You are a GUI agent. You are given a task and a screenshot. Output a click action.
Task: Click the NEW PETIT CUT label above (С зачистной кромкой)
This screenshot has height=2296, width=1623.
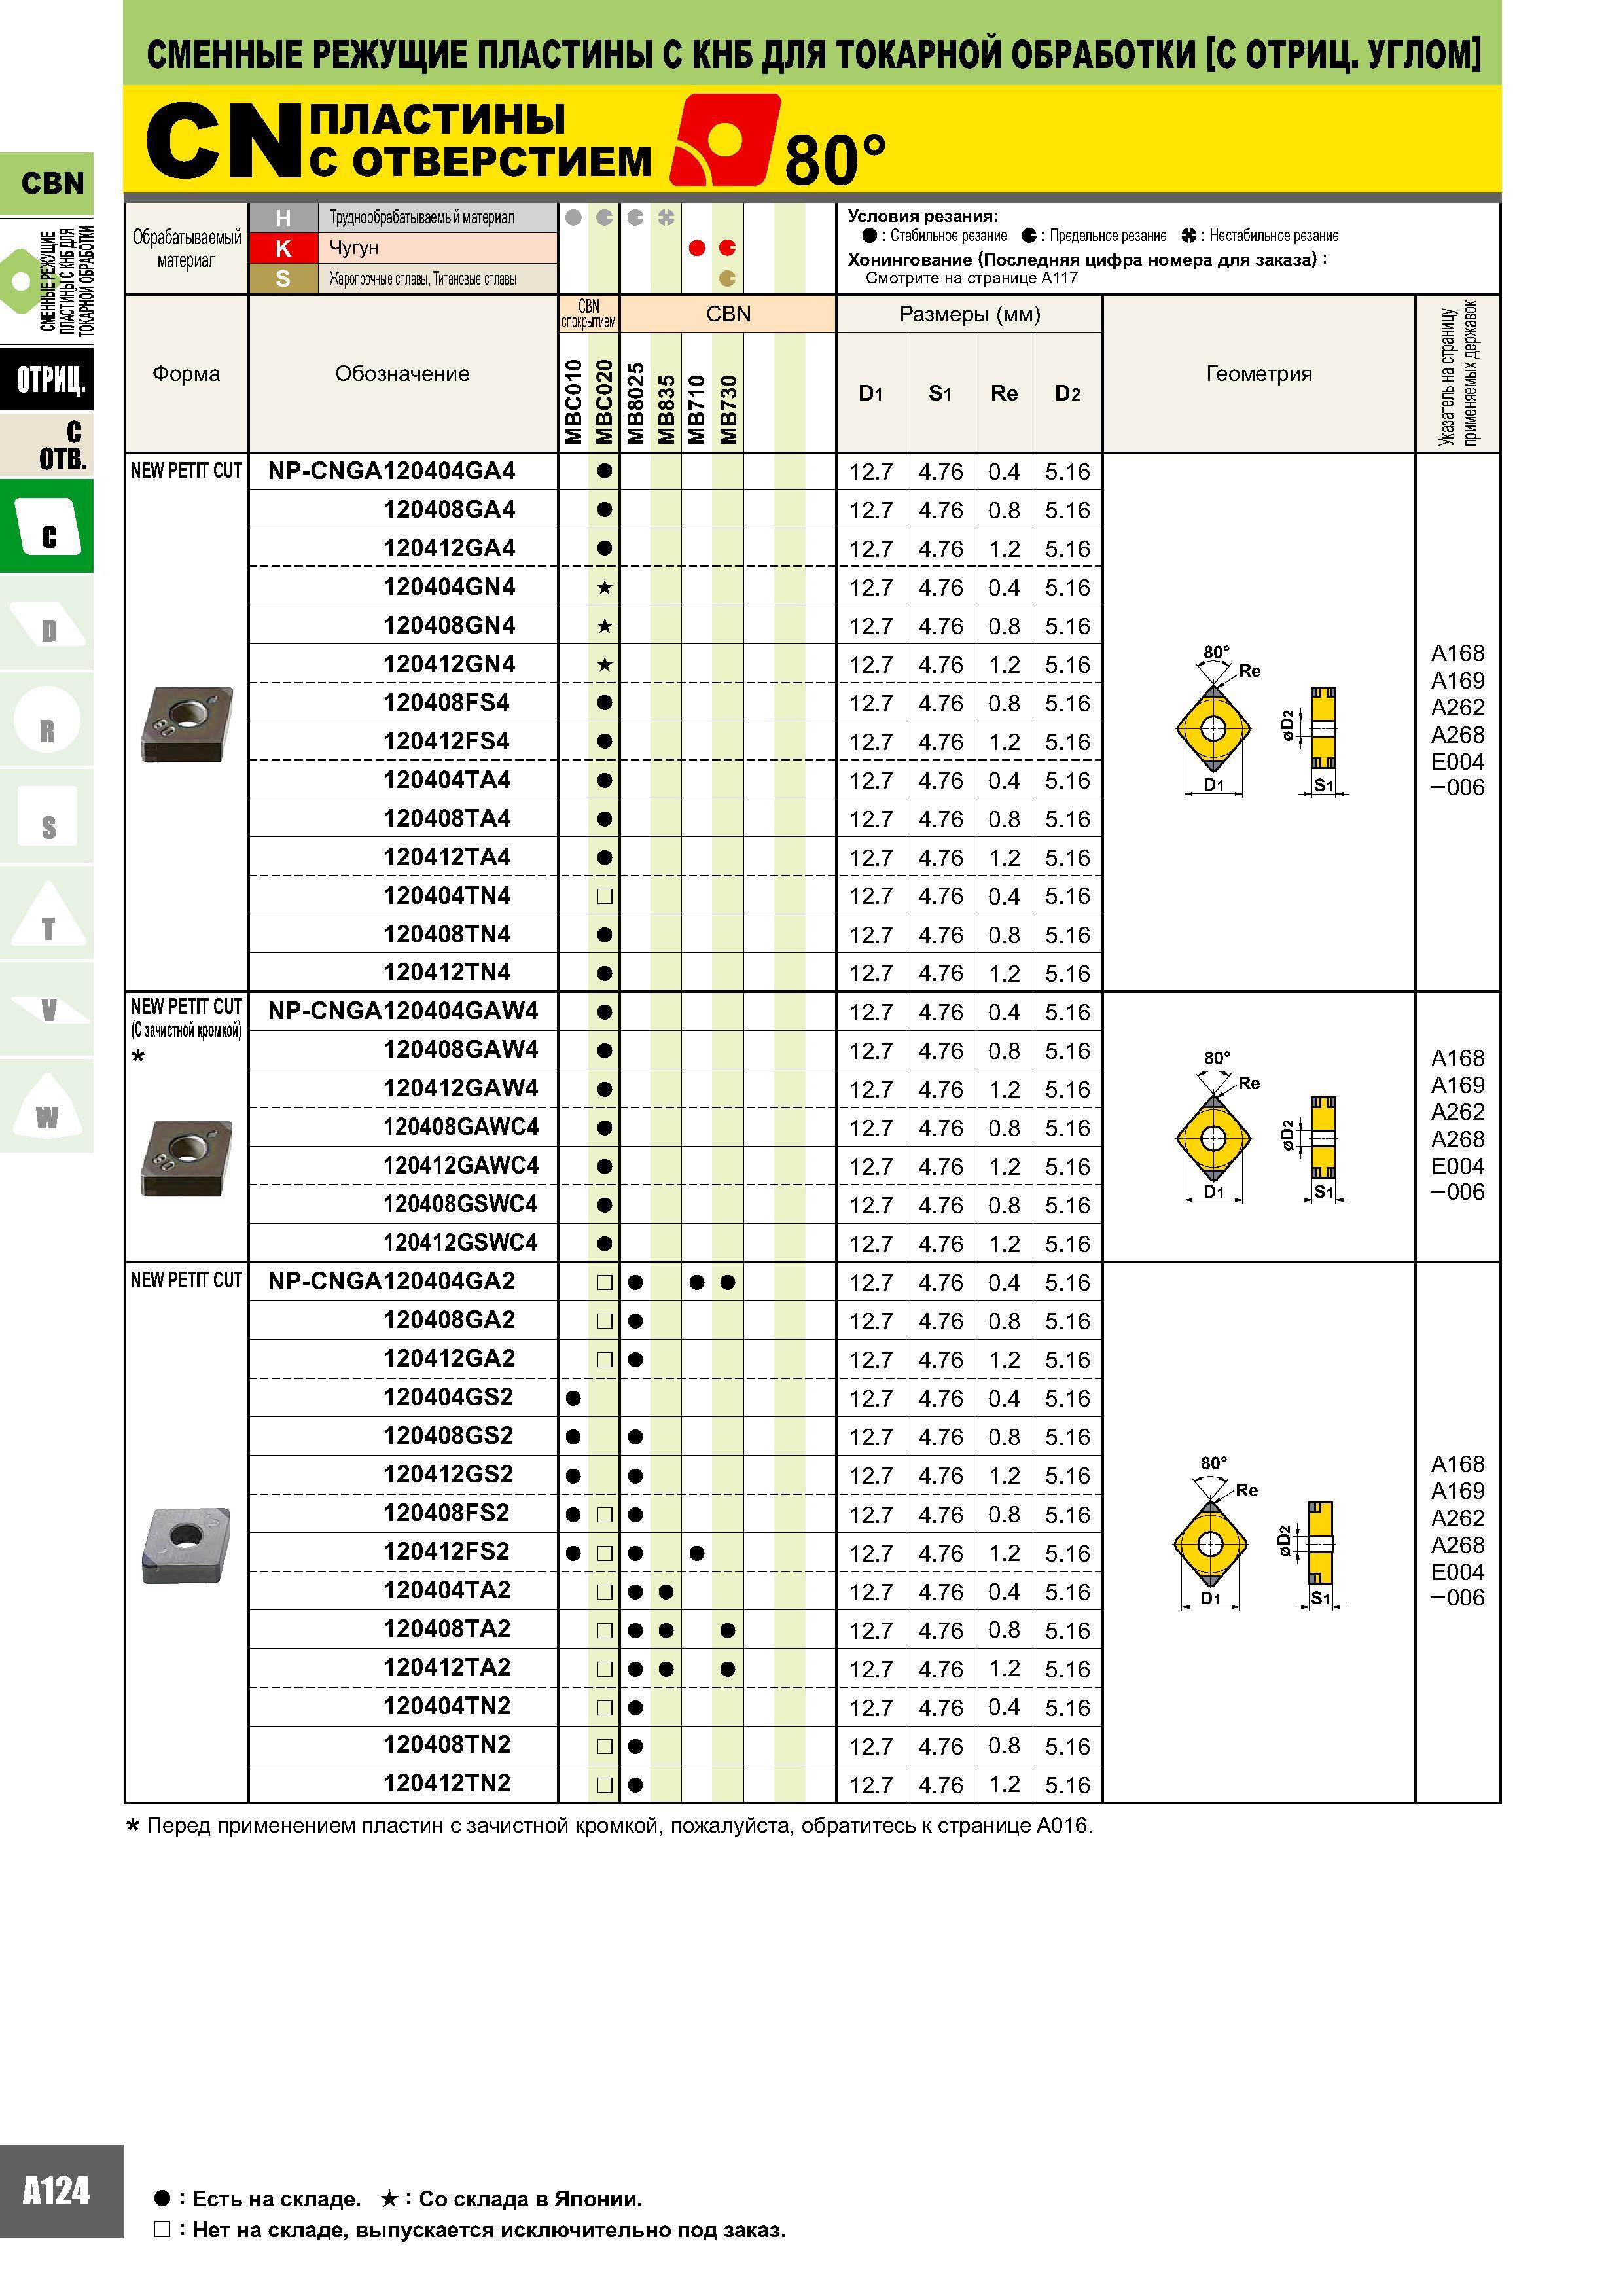coord(186,1006)
